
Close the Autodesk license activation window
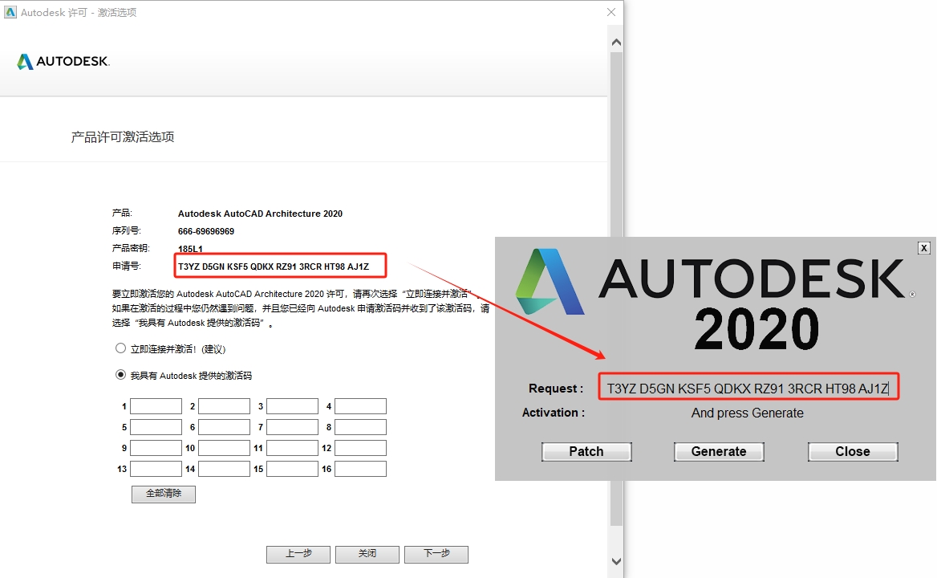(x=610, y=12)
